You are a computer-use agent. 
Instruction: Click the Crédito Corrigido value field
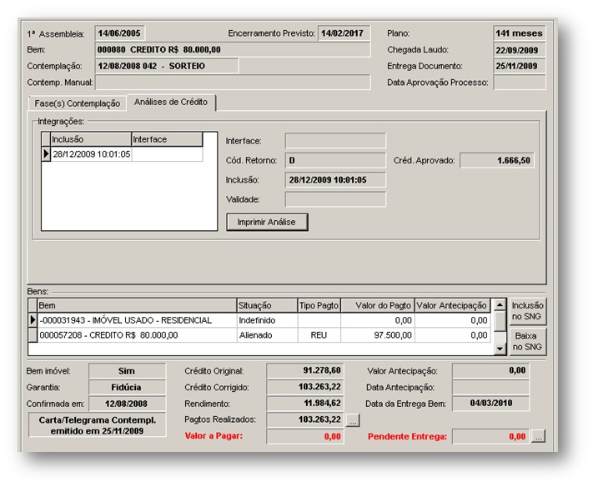(305, 387)
